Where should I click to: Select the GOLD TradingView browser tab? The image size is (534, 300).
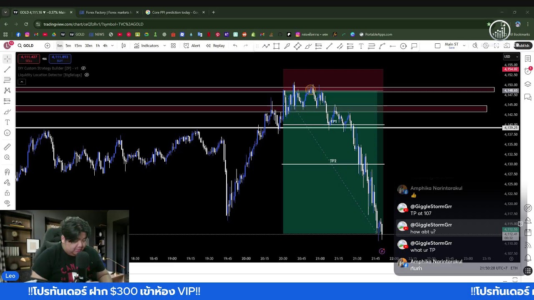click(x=42, y=12)
